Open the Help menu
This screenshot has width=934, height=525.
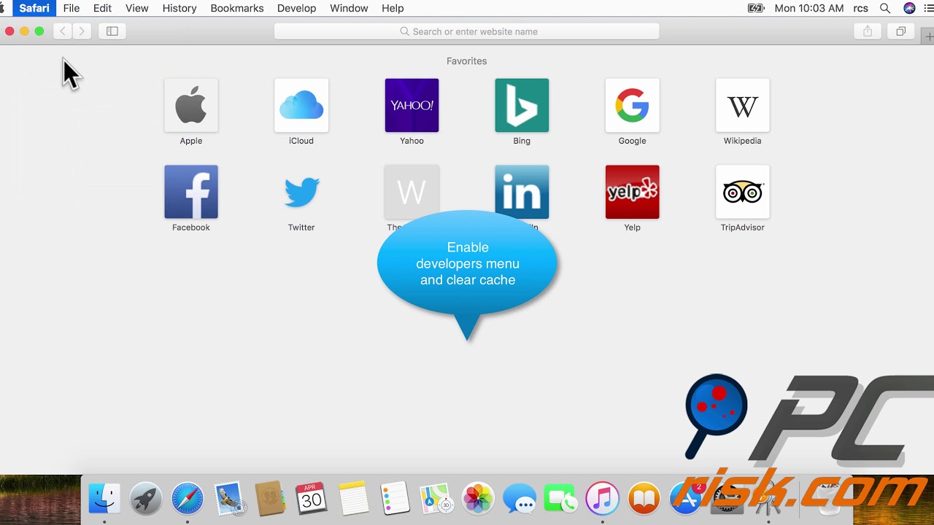coord(393,8)
